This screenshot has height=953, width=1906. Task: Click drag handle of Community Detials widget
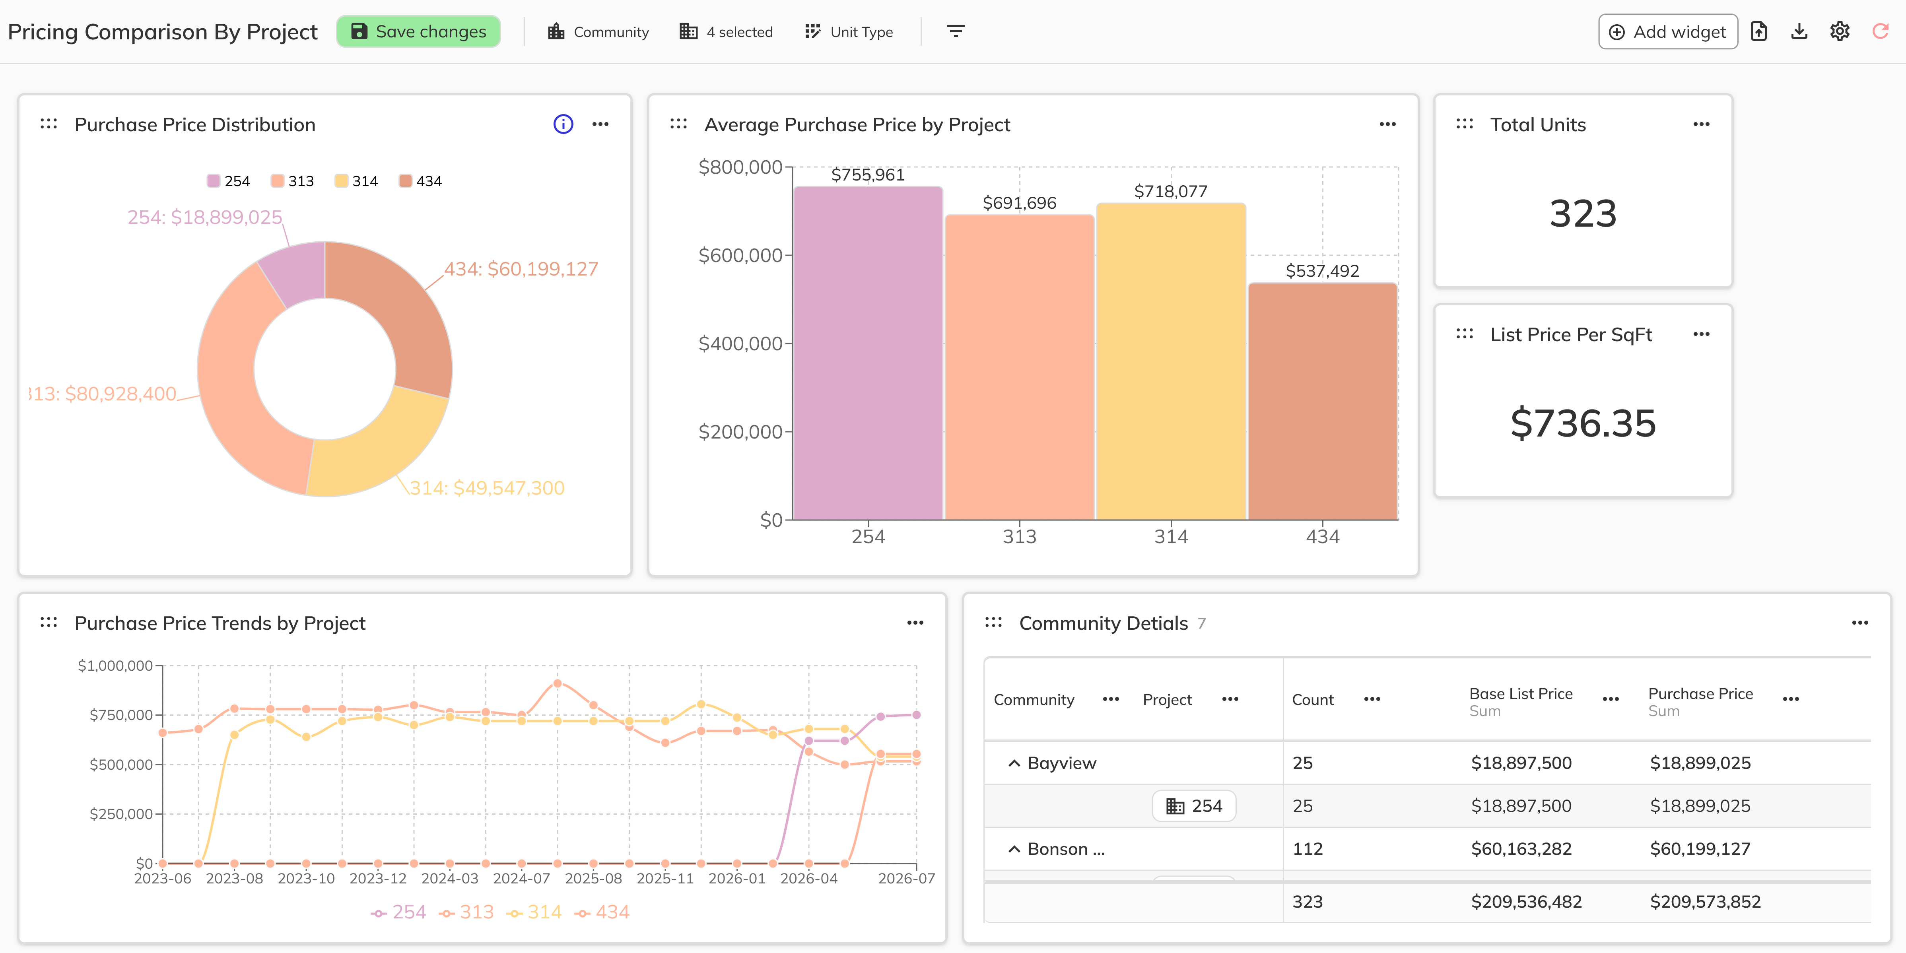point(994,623)
